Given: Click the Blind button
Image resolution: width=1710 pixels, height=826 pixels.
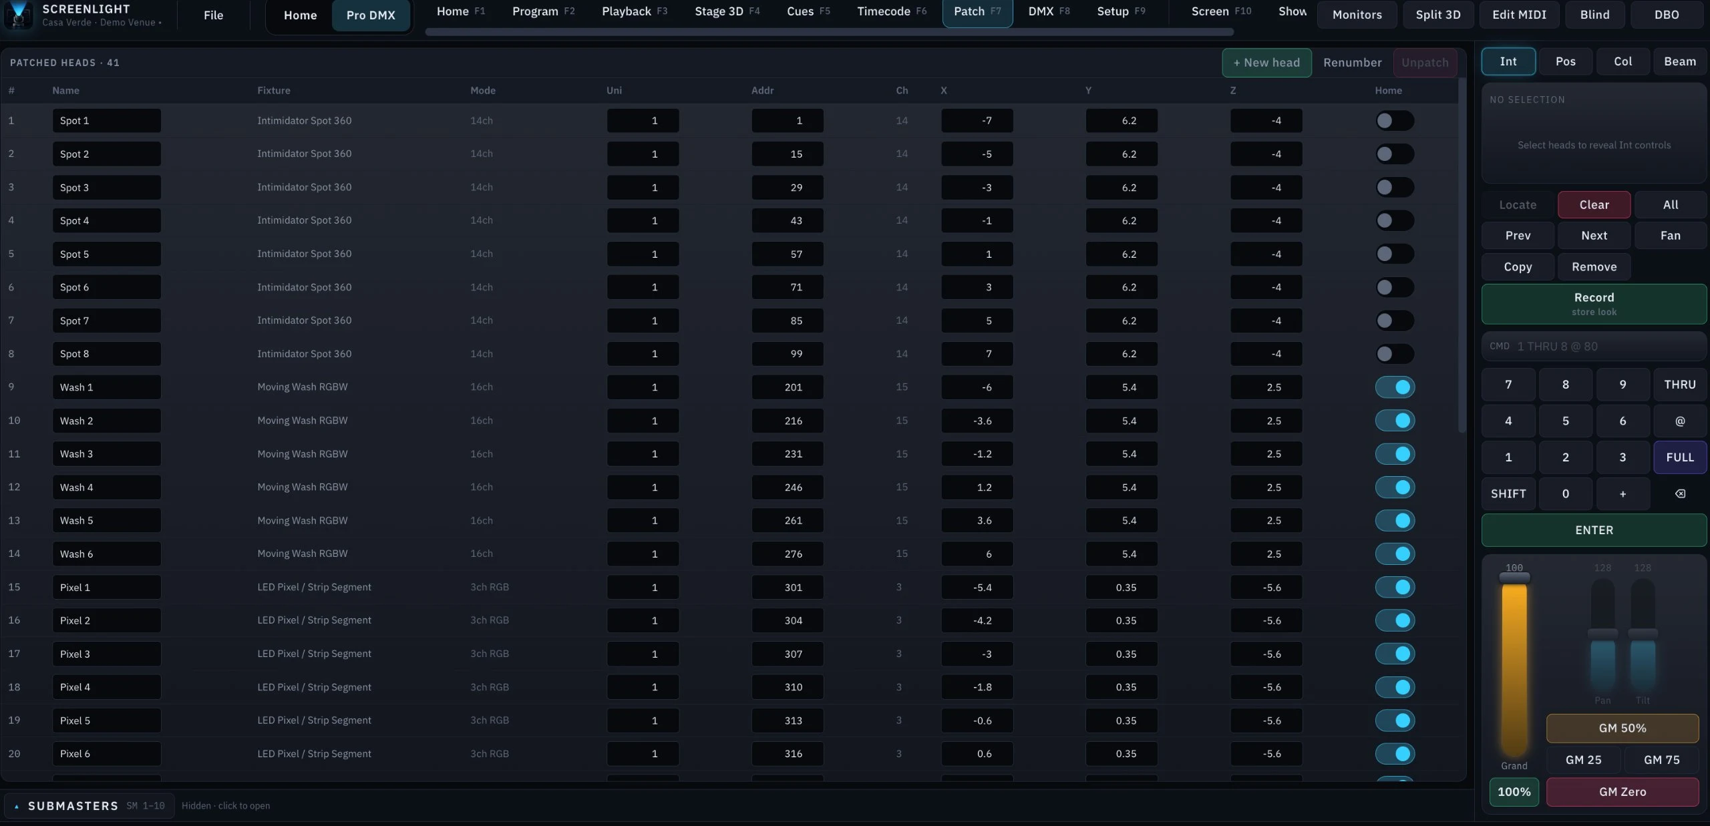Looking at the screenshot, I should [x=1594, y=15].
